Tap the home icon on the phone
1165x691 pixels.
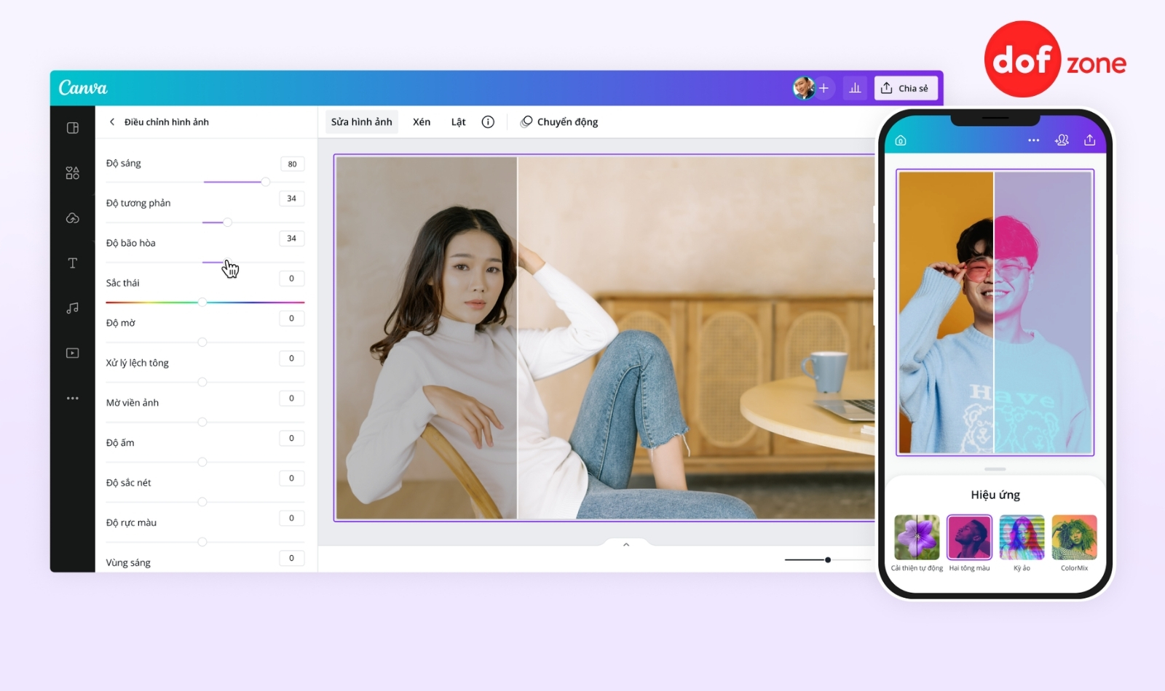[901, 140]
